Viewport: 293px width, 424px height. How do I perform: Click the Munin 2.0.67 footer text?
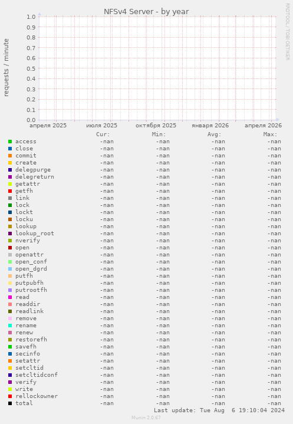(146, 418)
